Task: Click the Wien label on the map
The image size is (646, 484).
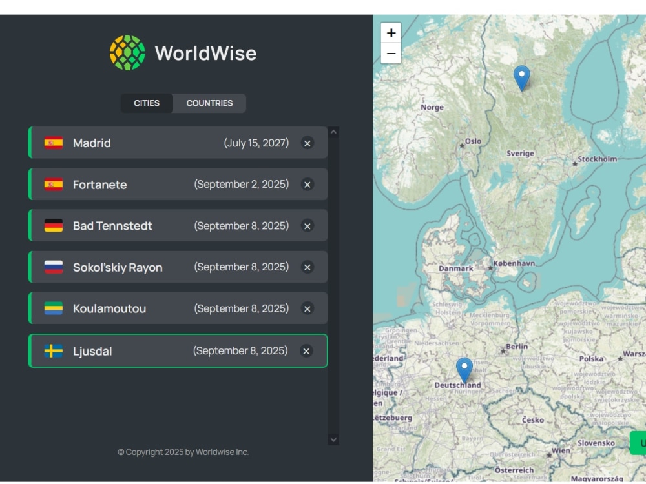Action: click(x=561, y=450)
